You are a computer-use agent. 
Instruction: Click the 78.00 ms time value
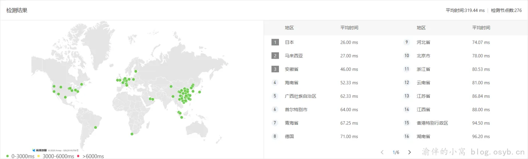click(481, 56)
